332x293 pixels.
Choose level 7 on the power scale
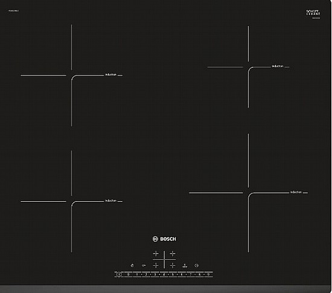(x=191, y=274)
